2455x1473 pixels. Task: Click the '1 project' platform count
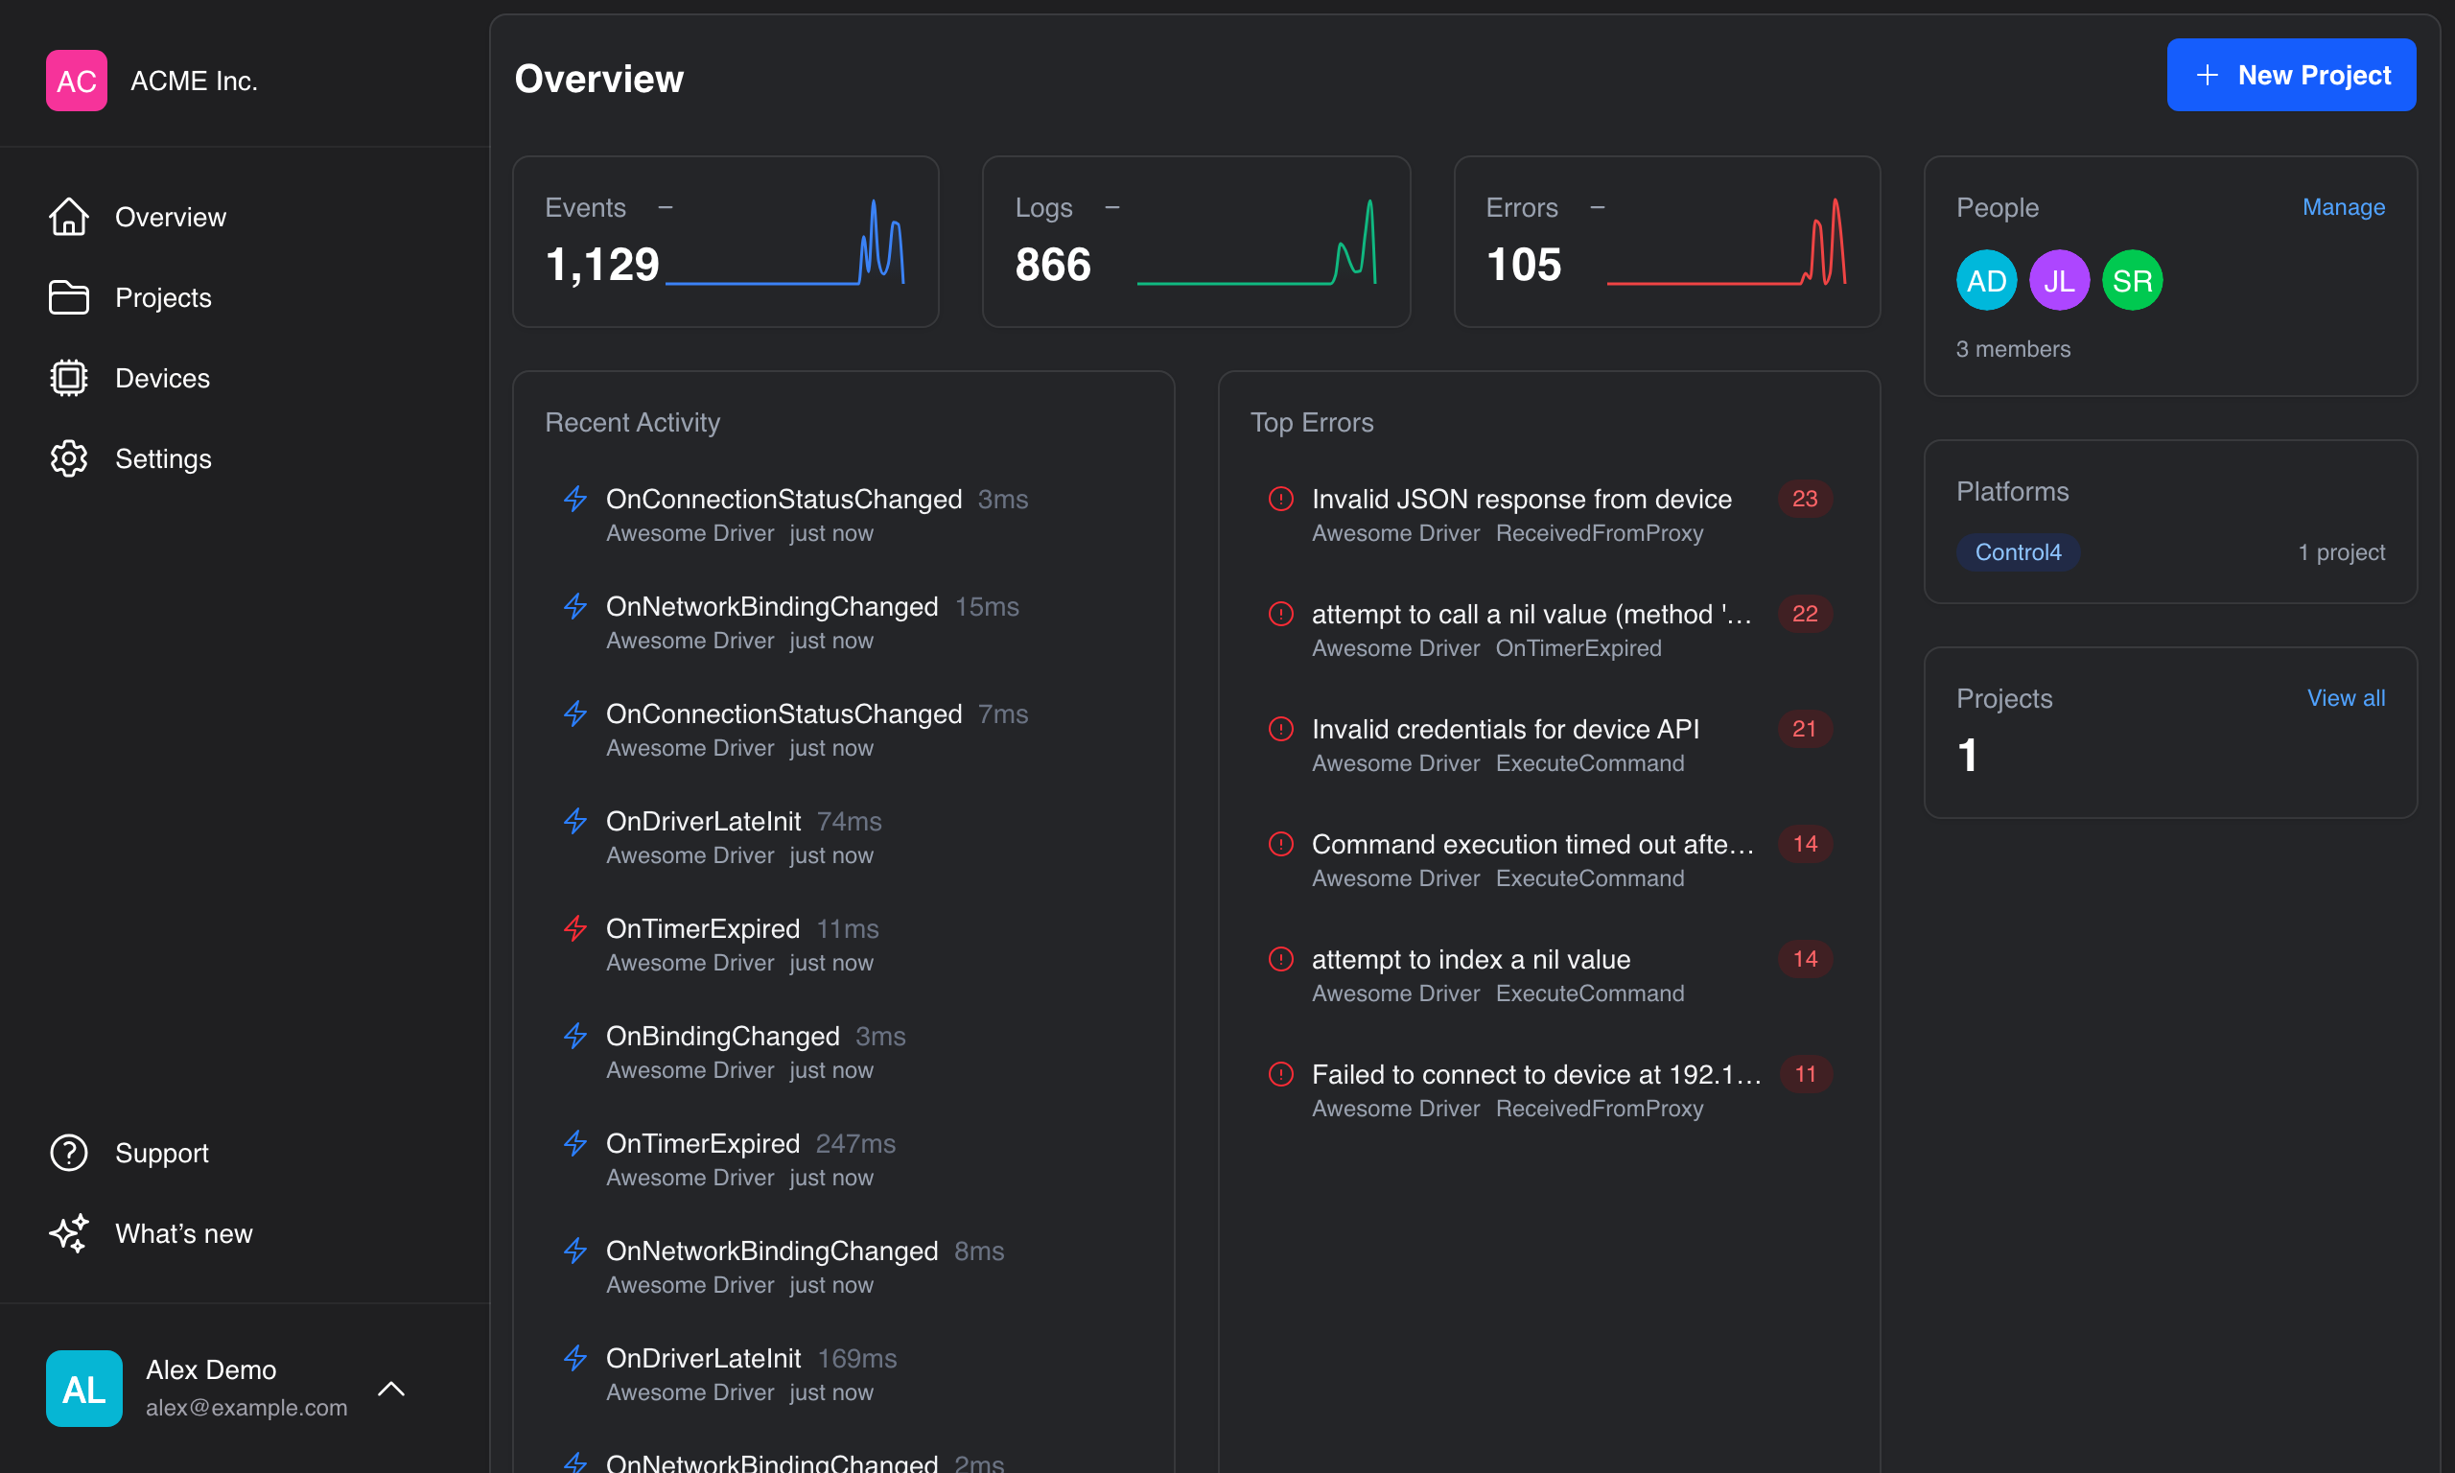tap(2341, 551)
